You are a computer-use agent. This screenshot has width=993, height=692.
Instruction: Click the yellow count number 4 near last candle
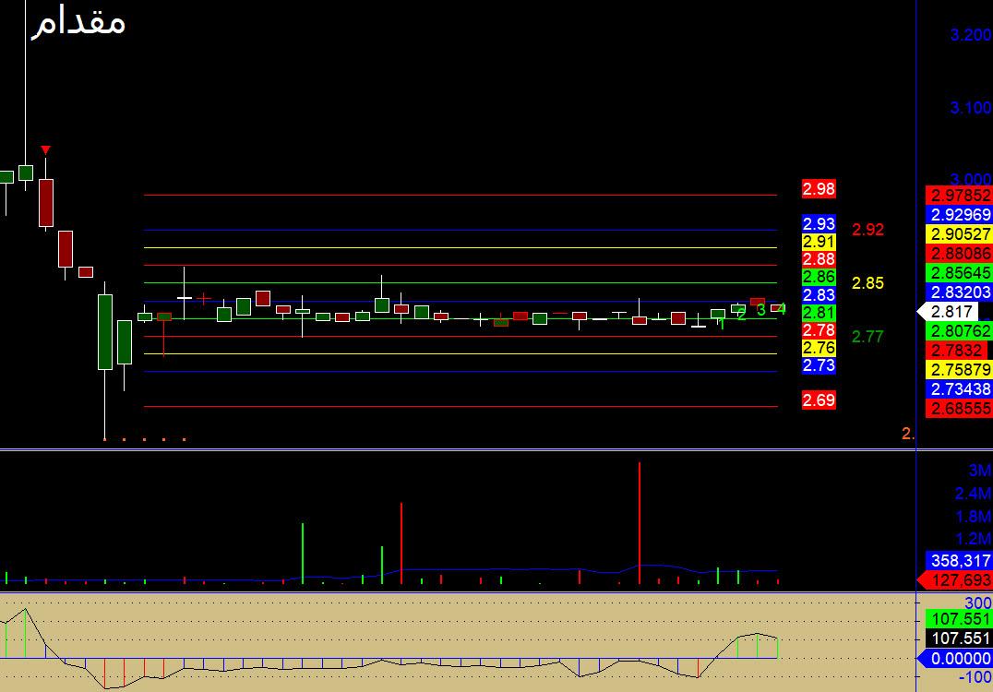coord(782,309)
